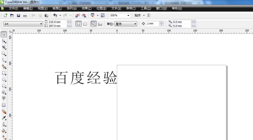The width and height of the screenshot is (253, 140).
Task: Expand the undo history arrow
Action: point(60,15)
